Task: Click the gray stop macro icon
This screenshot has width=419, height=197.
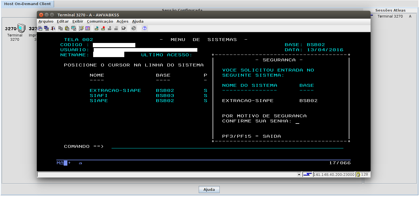Action: (110, 28)
